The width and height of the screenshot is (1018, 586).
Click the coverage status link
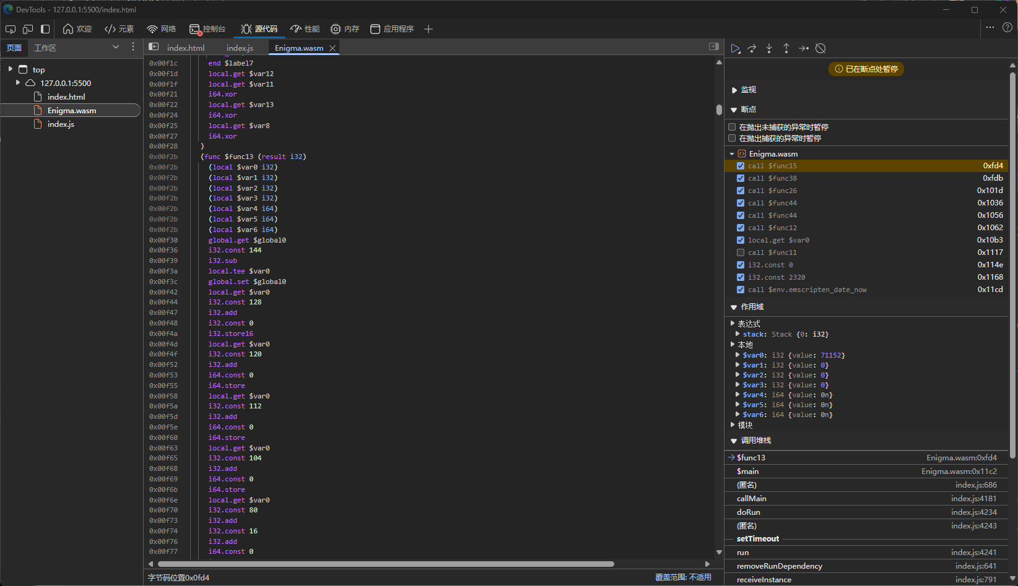(x=683, y=577)
